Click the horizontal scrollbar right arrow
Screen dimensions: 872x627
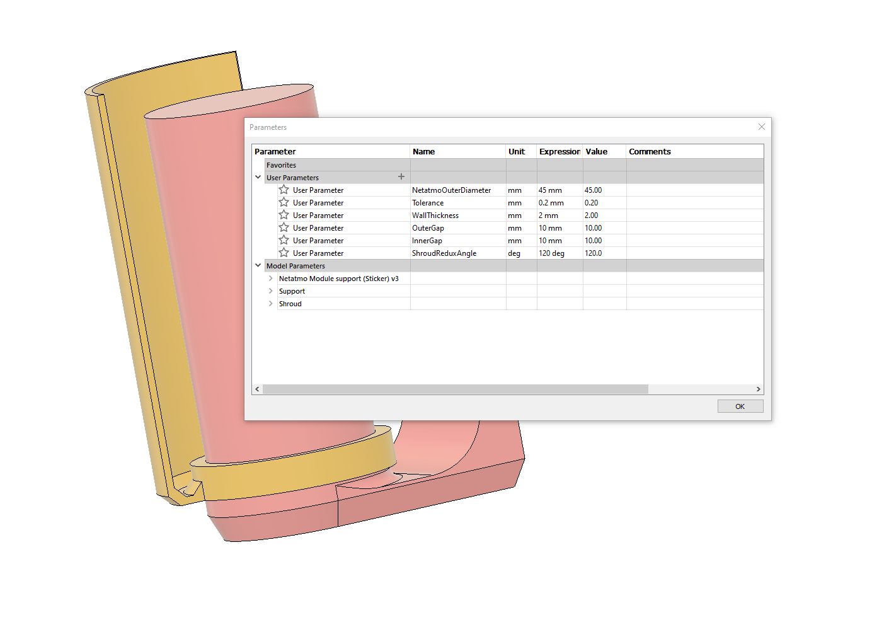(758, 389)
